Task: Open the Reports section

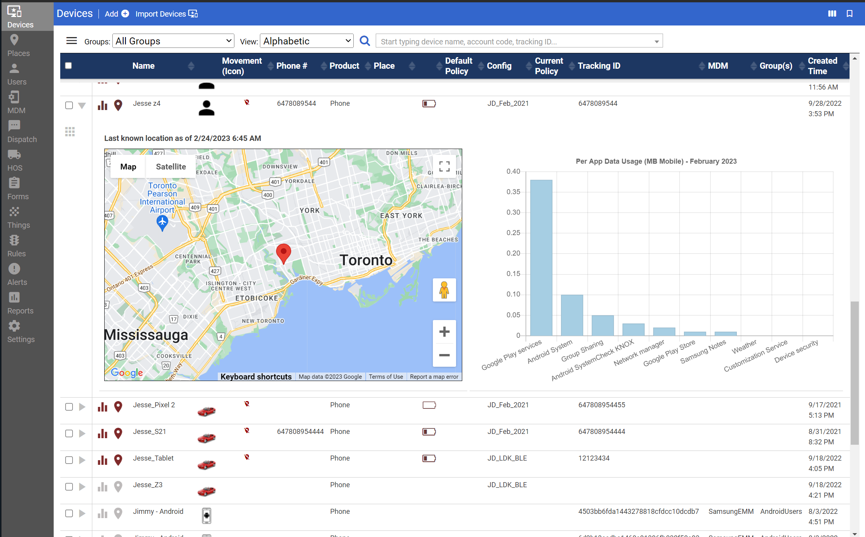Action: pyautogui.click(x=15, y=302)
